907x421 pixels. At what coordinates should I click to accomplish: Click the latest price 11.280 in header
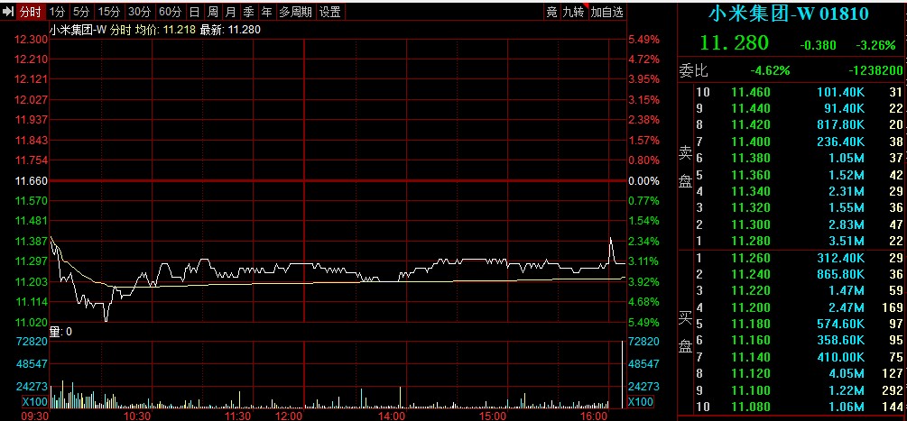coord(734,42)
